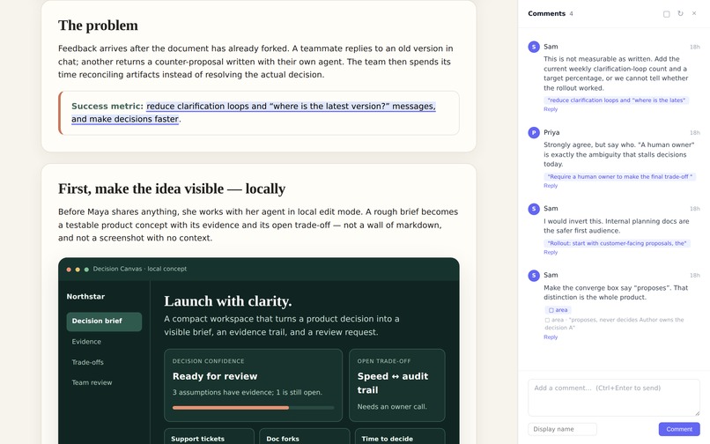Click the "Launch with clarity." title
Image resolution: width=710 pixels, height=444 pixels.
point(228,301)
